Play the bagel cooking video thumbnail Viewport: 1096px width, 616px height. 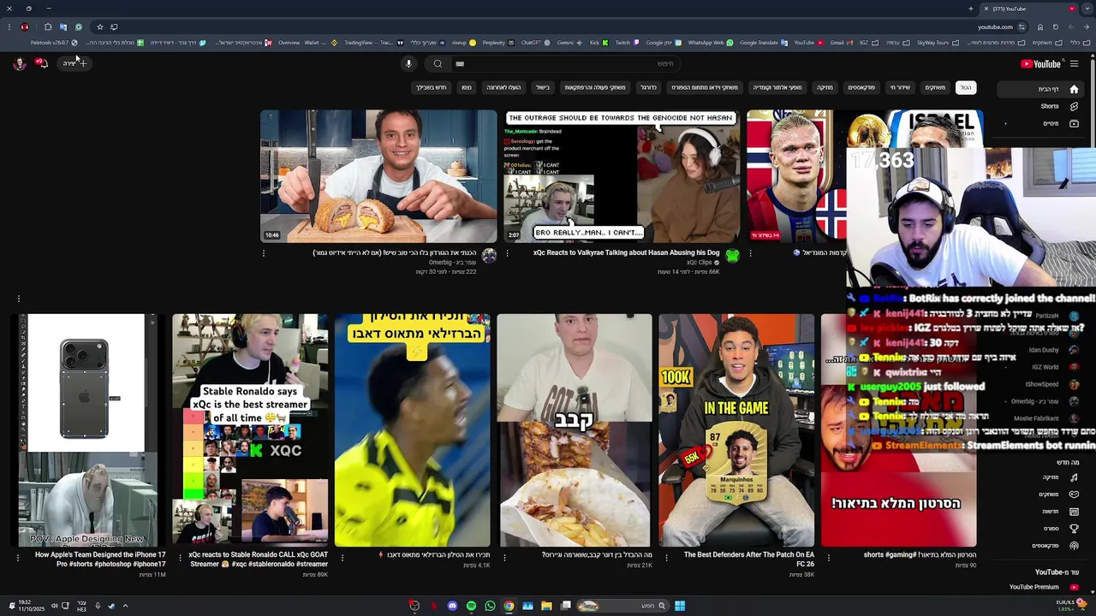click(378, 176)
